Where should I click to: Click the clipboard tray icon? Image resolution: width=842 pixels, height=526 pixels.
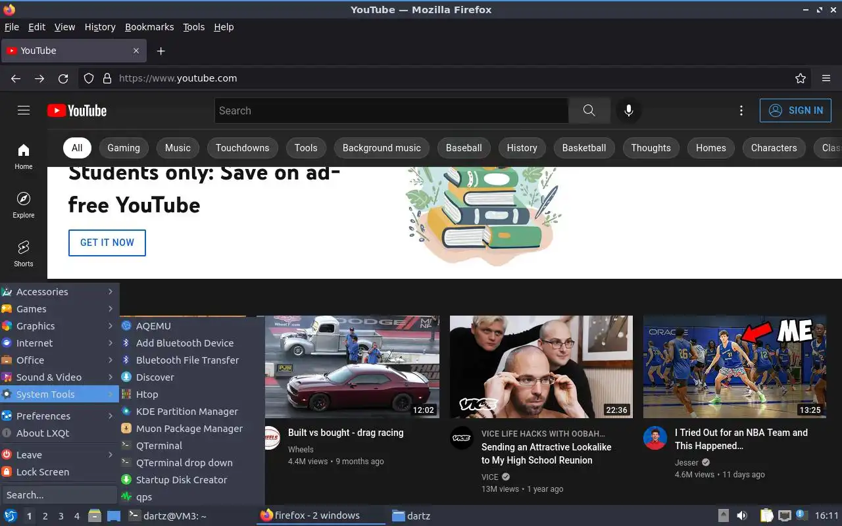pos(766,515)
